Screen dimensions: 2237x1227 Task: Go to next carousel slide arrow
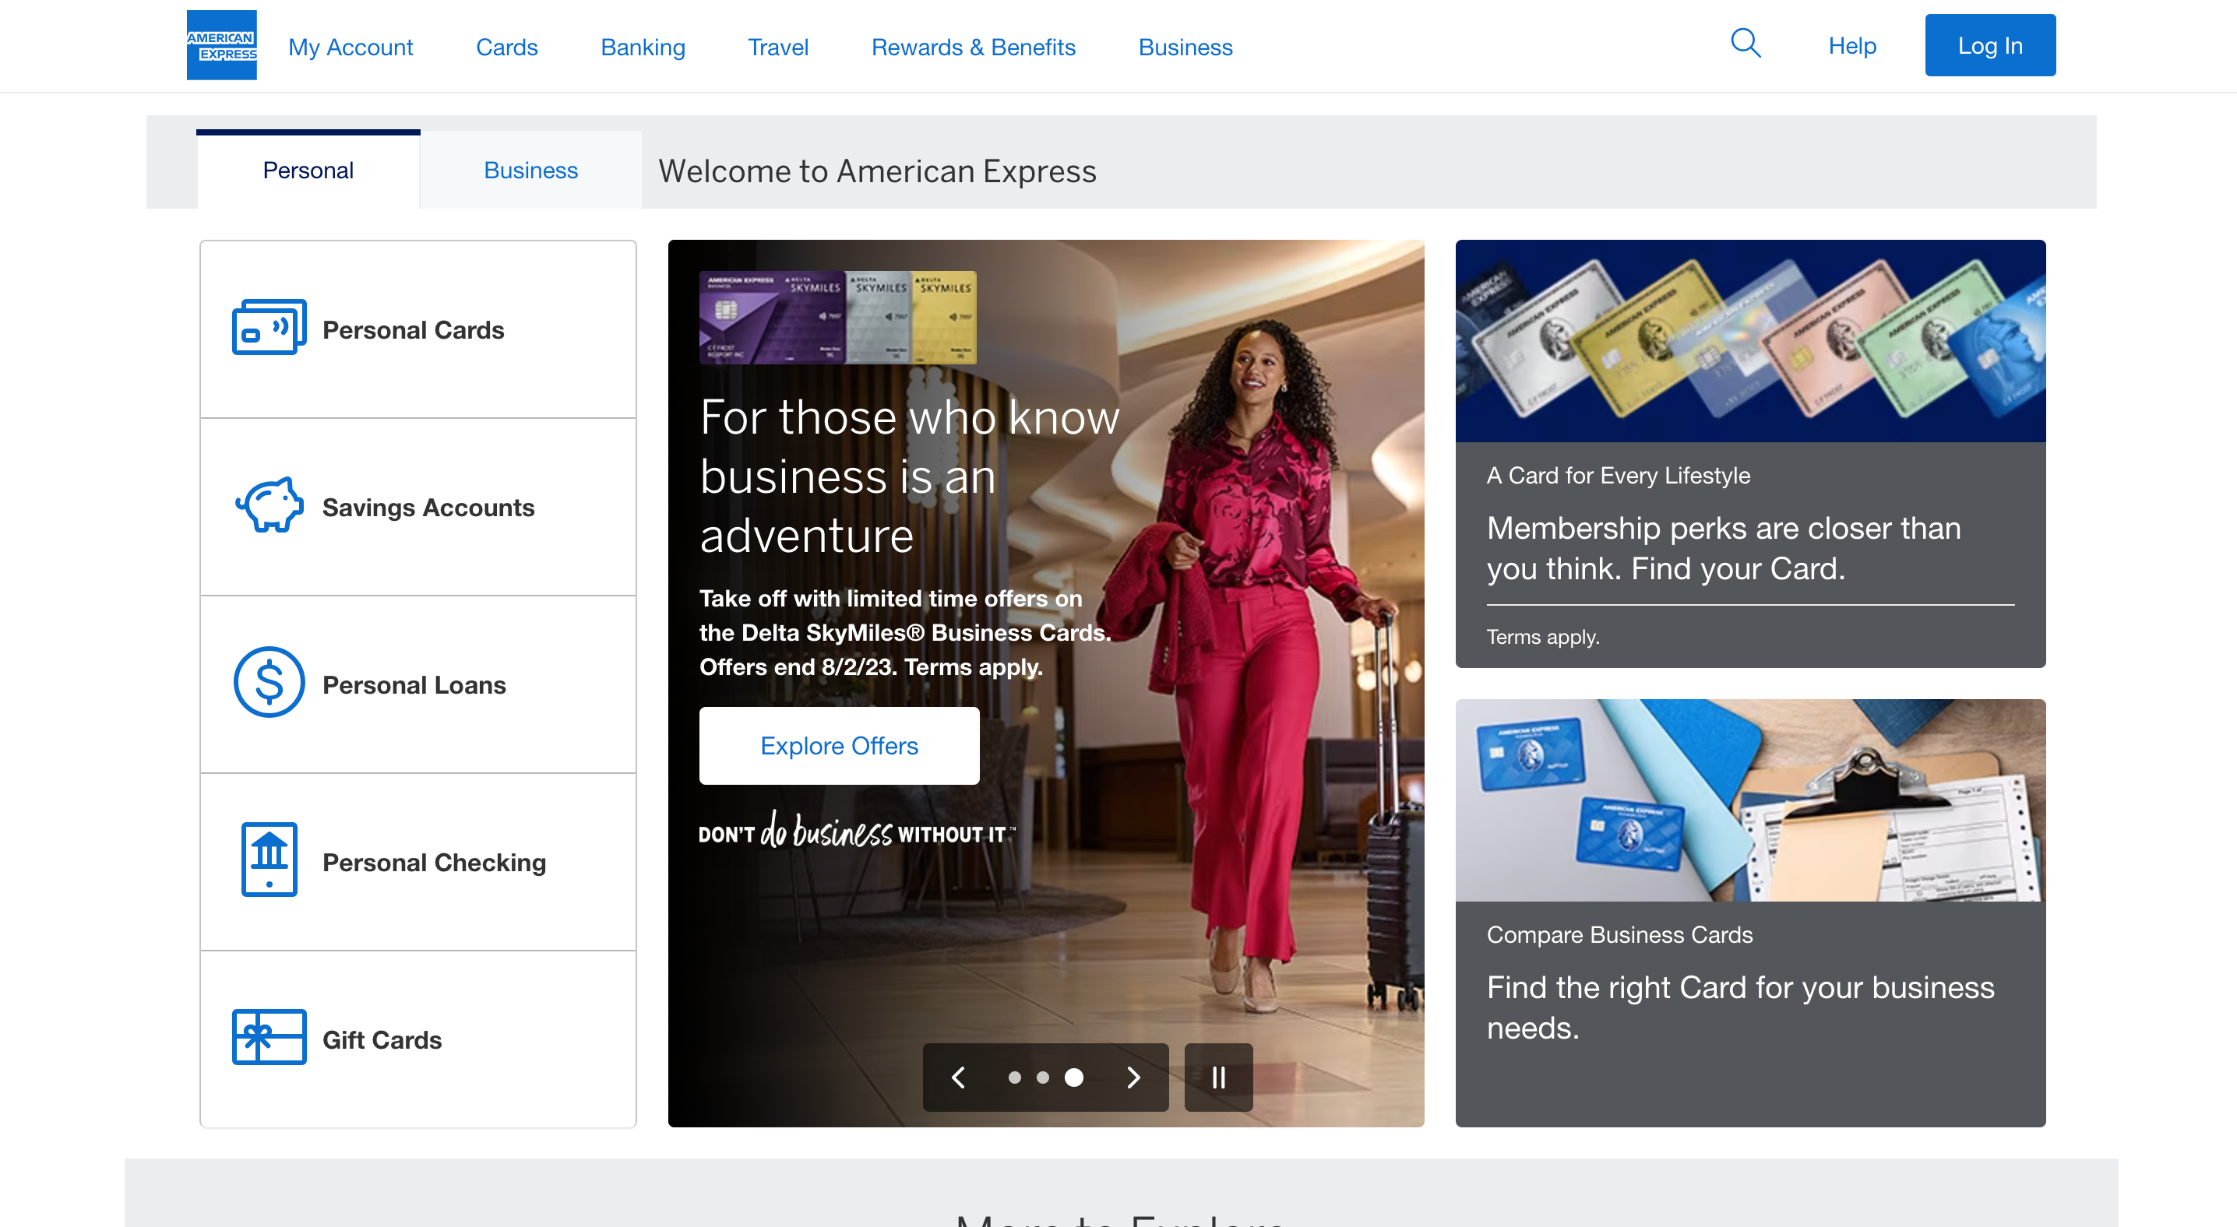point(1133,1078)
